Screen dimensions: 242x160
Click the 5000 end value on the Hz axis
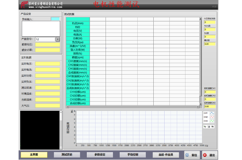point(202,145)
